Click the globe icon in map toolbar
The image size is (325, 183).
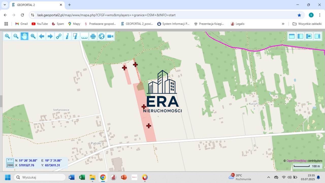[102, 36]
